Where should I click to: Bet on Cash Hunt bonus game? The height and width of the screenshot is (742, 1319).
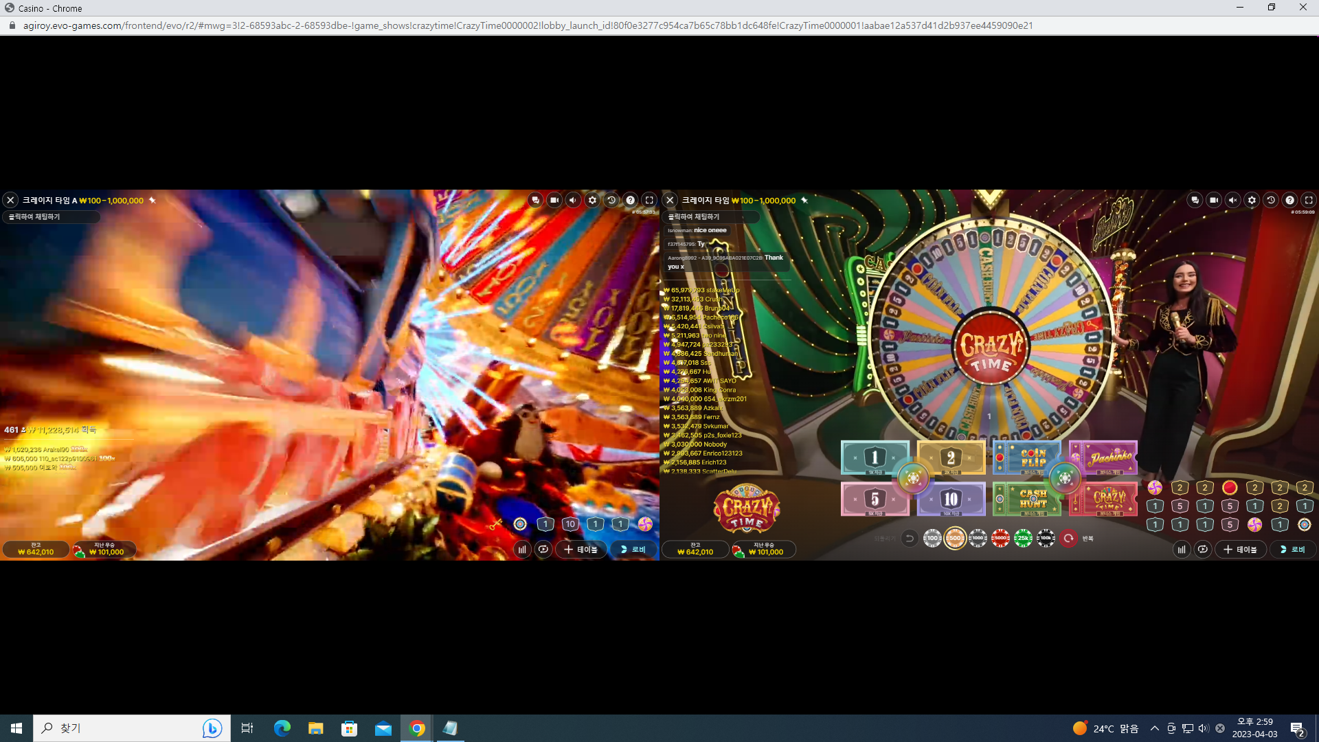pyautogui.click(x=1028, y=499)
